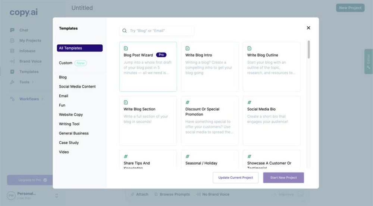Open the Social Media Bio template card
Screen dimensions: 373x206
(272, 121)
